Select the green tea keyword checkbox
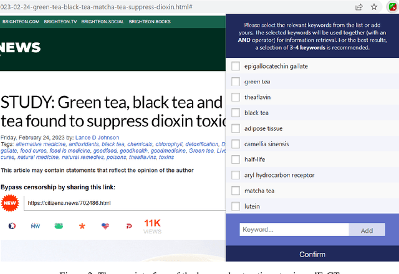This screenshot has height=274, width=399. [236, 82]
